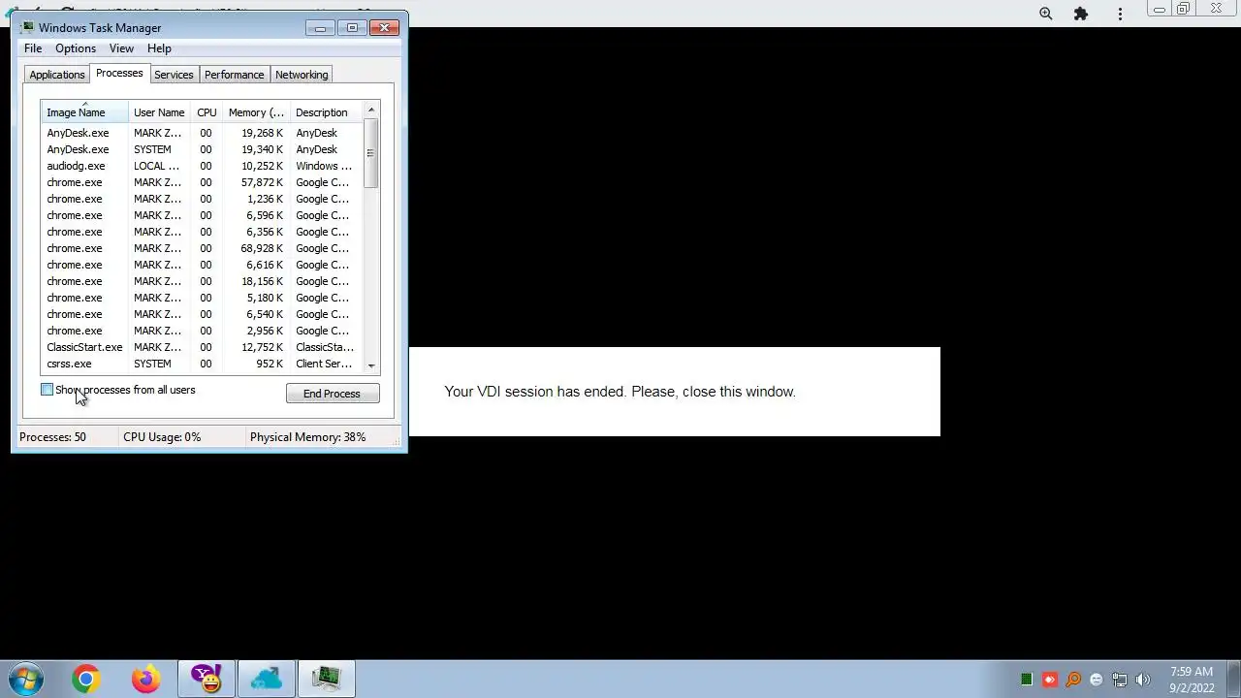Sort by the User Name column header
Image resolution: width=1241 pixels, height=698 pixels.
159,112
